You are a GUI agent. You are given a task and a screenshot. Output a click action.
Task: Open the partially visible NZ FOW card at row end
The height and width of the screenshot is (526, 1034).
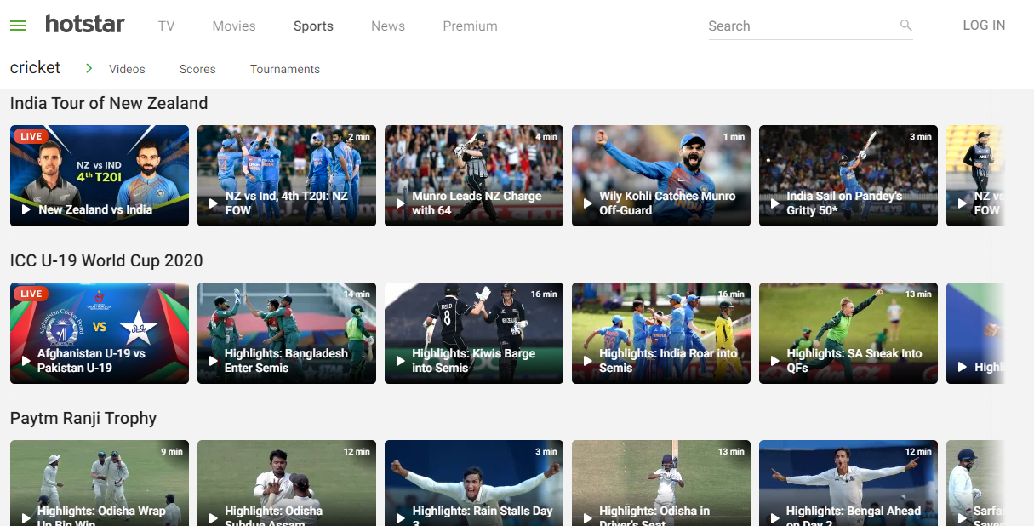[x=975, y=175]
